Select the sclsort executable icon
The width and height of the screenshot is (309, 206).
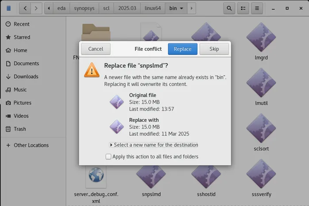coord(261,128)
